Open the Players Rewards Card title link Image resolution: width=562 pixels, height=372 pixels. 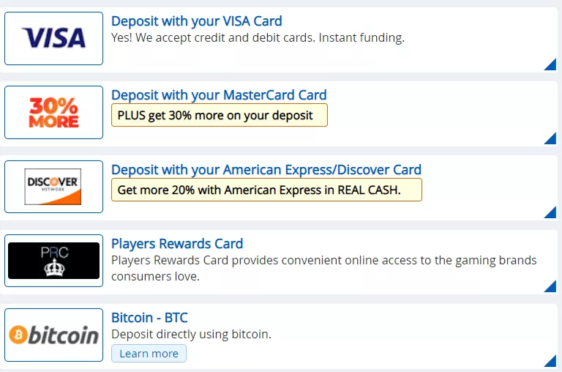[177, 244]
